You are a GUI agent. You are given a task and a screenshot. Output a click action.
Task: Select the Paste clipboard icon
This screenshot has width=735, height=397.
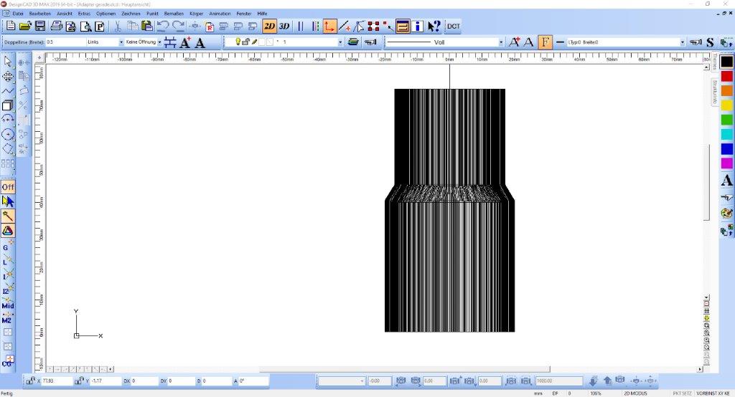point(147,27)
